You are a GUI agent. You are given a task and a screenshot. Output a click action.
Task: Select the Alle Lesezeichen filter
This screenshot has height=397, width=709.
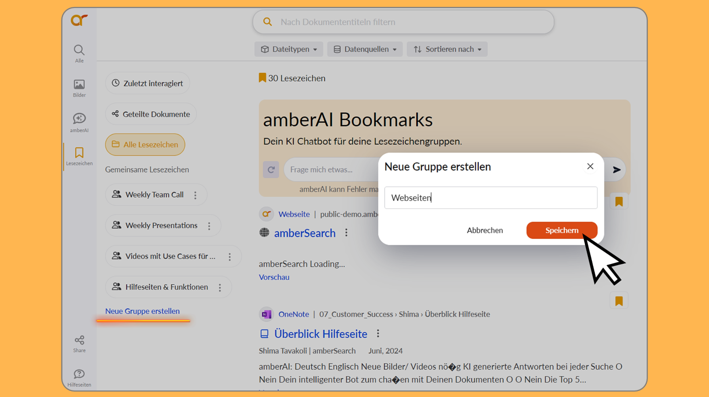(145, 144)
